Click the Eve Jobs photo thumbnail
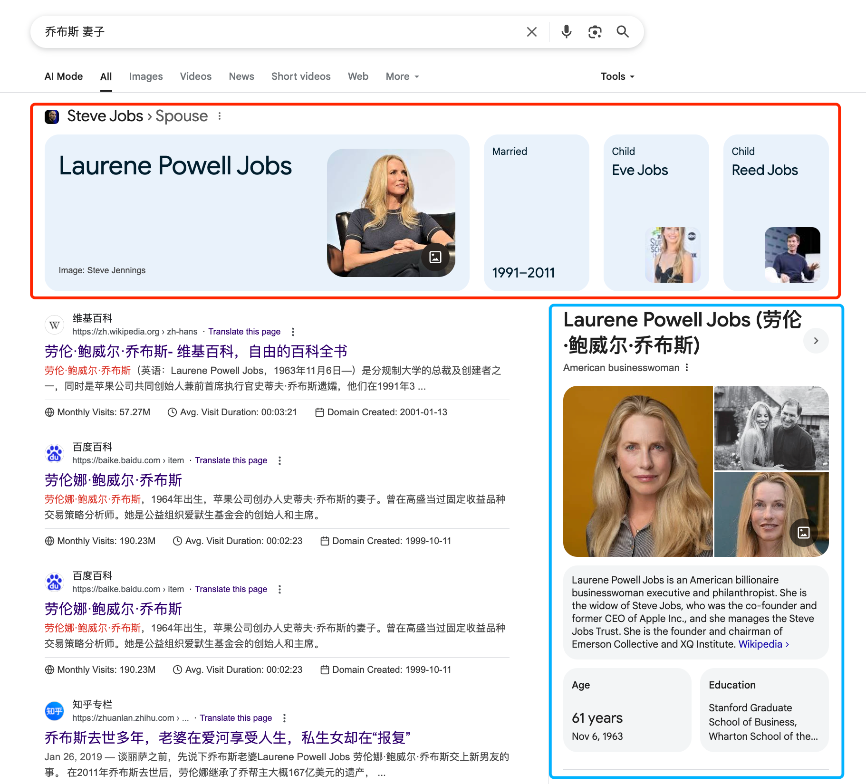Viewport: 866px width, 784px height. [x=673, y=255]
